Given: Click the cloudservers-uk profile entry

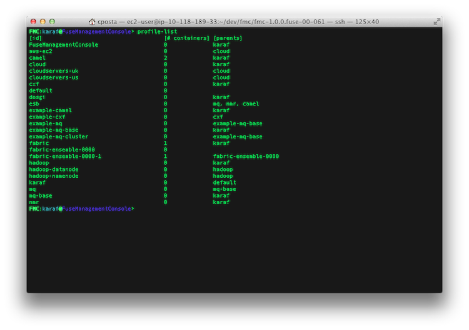Looking at the screenshot, I should tap(54, 71).
